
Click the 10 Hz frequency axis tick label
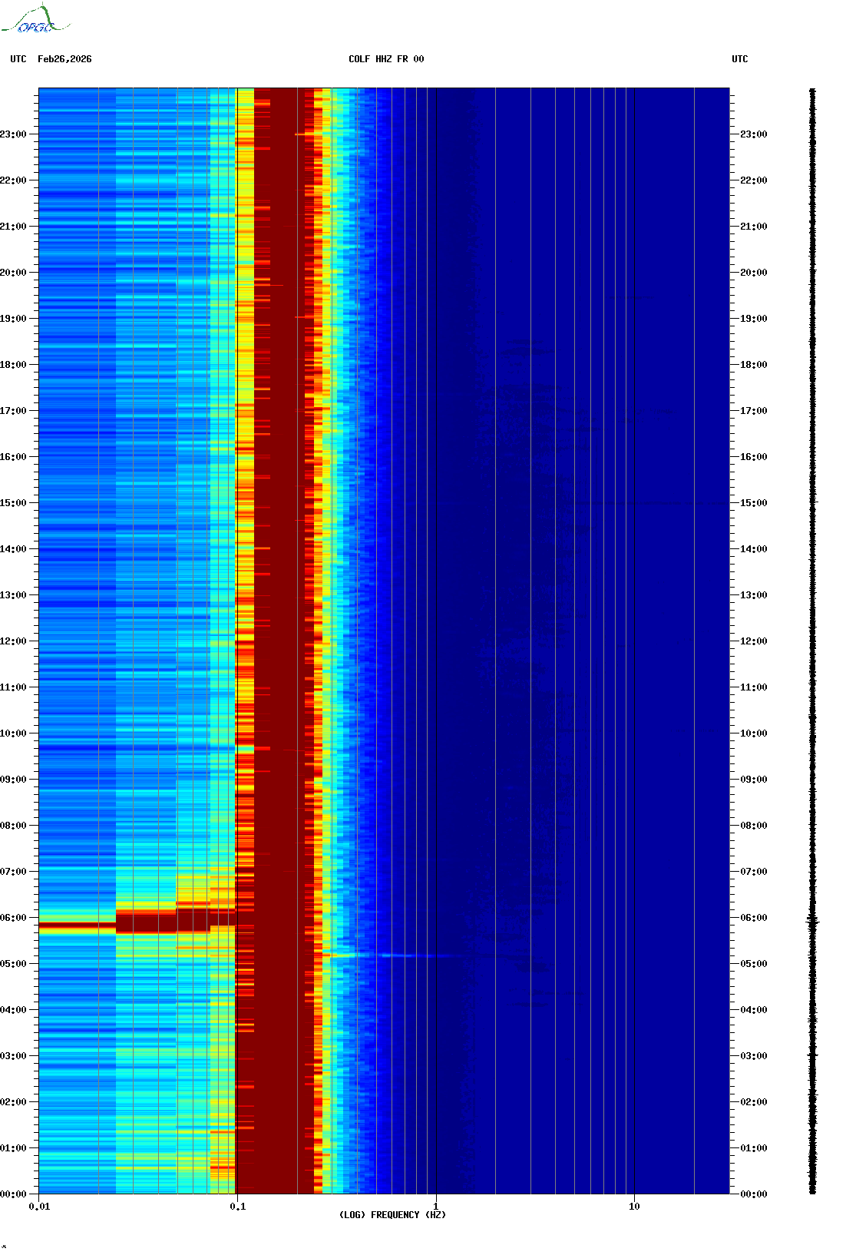pyautogui.click(x=634, y=1206)
